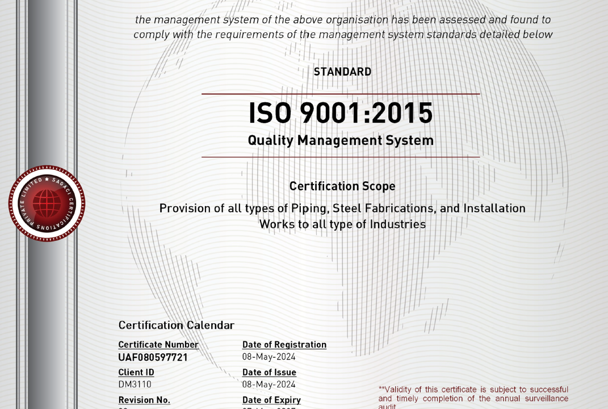Click the Certification Scope heading
This screenshot has width=608, height=409.
coord(342,186)
